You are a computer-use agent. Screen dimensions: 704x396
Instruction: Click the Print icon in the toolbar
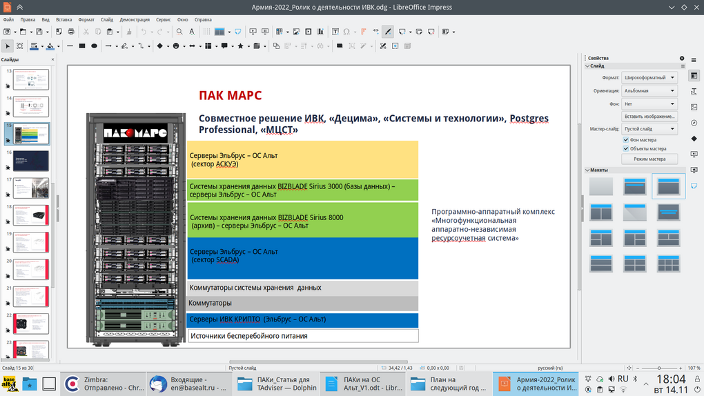(x=71, y=32)
